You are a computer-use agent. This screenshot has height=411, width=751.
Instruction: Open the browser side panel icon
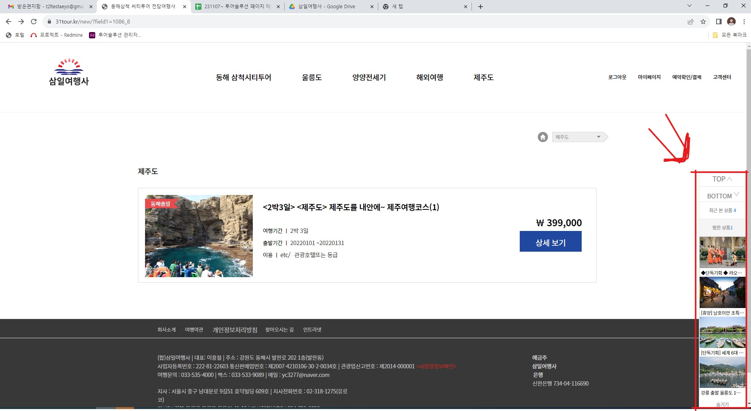click(x=718, y=22)
